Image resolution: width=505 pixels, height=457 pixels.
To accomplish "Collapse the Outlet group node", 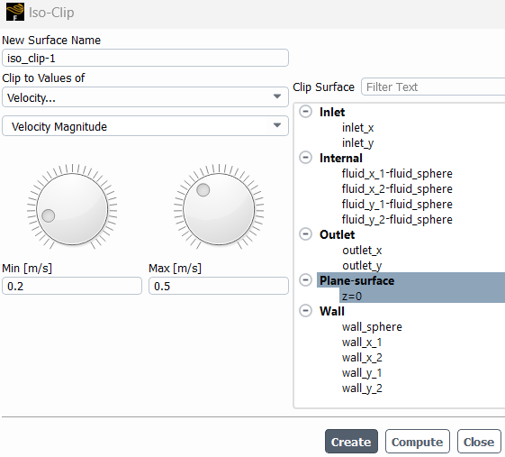I will click(x=305, y=234).
